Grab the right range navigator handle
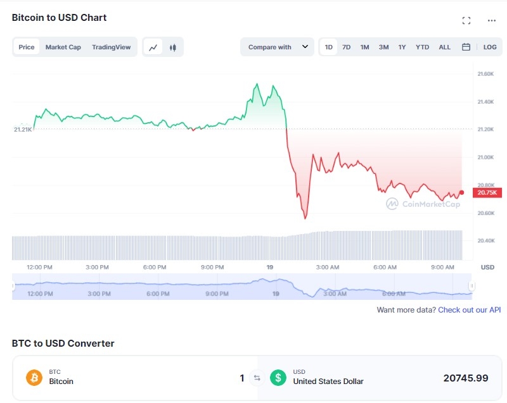The image size is (507, 403). [472, 286]
